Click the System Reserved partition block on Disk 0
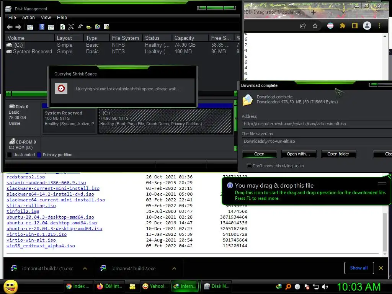This screenshot has height=294, width=392. click(70, 121)
